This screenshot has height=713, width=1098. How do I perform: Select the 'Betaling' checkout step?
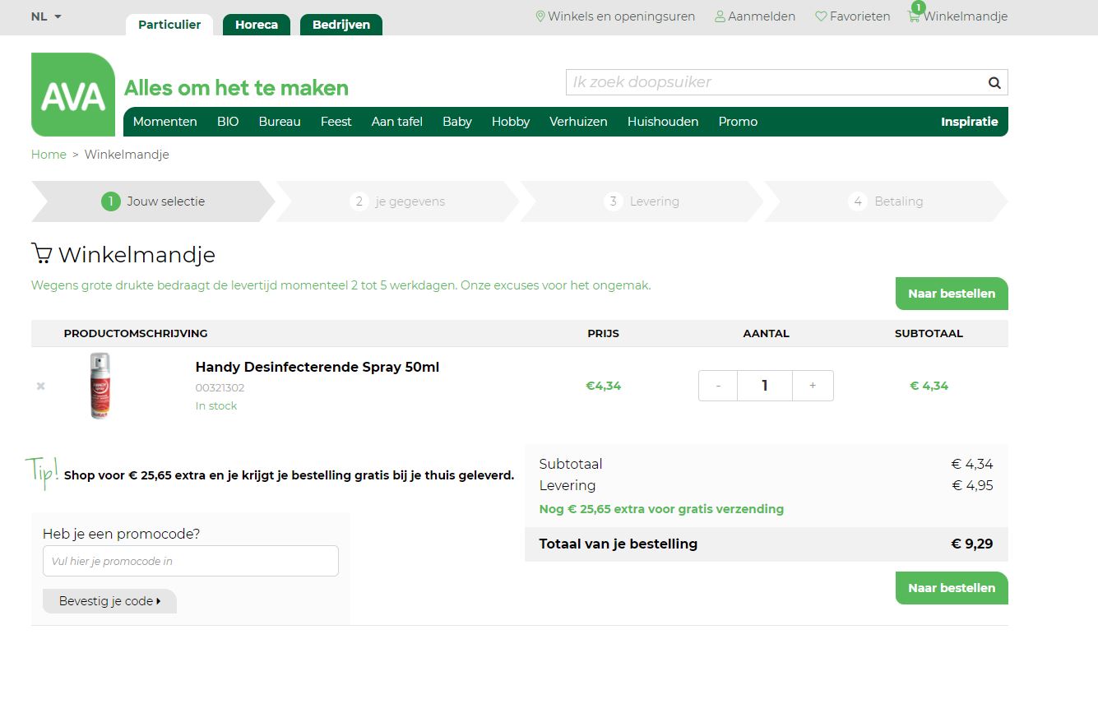(x=886, y=201)
